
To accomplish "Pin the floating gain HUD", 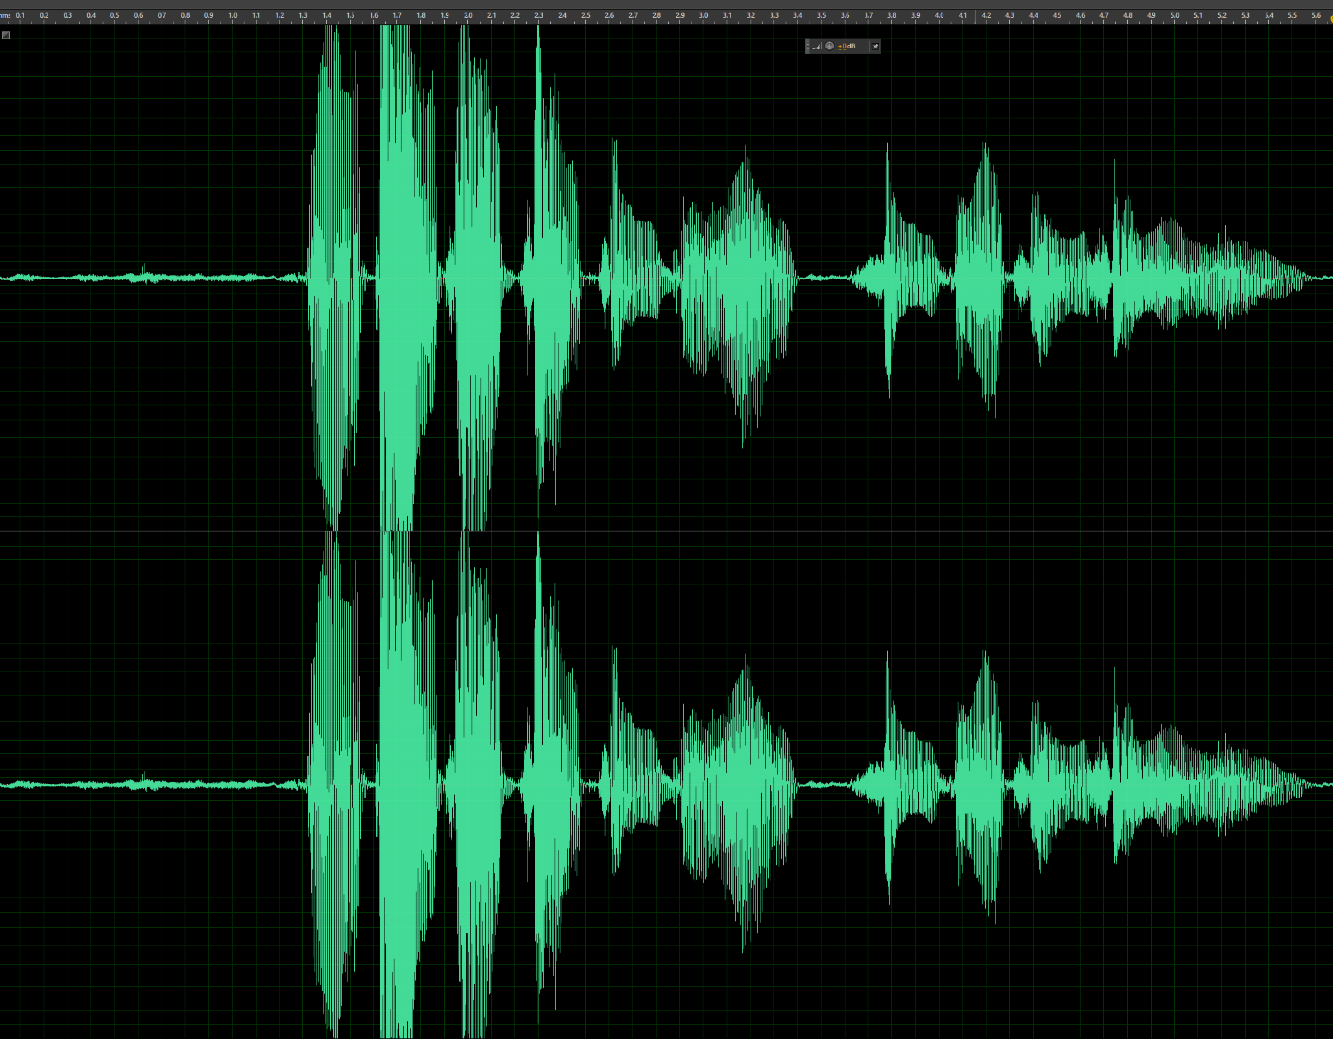I will tap(875, 46).
